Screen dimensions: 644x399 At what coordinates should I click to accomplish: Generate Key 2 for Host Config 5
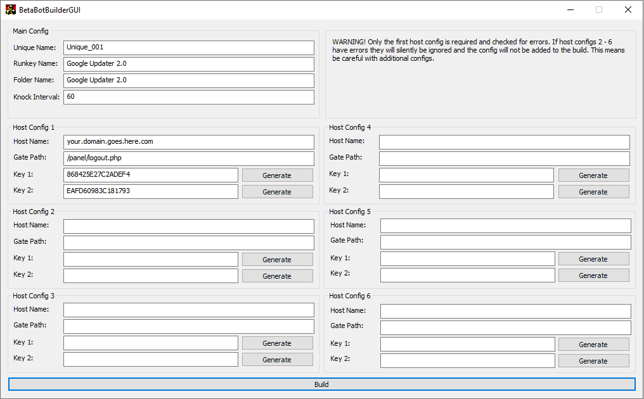pos(593,275)
